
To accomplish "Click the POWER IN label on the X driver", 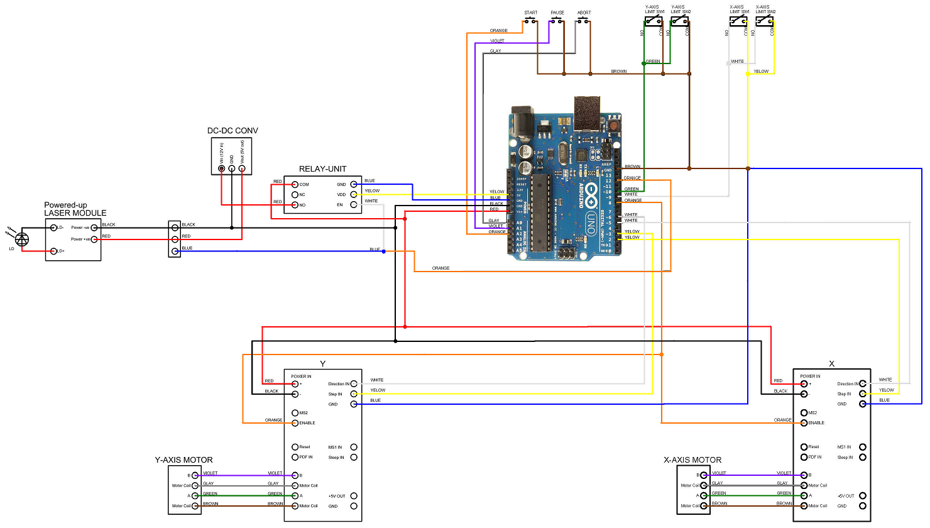I will 810,376.
